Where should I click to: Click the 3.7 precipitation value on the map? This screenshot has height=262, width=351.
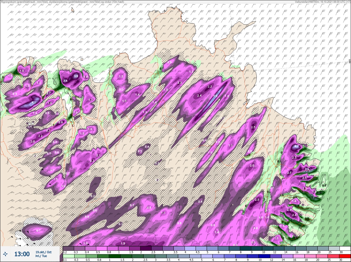pyautogui.click(x=49, y=93)
